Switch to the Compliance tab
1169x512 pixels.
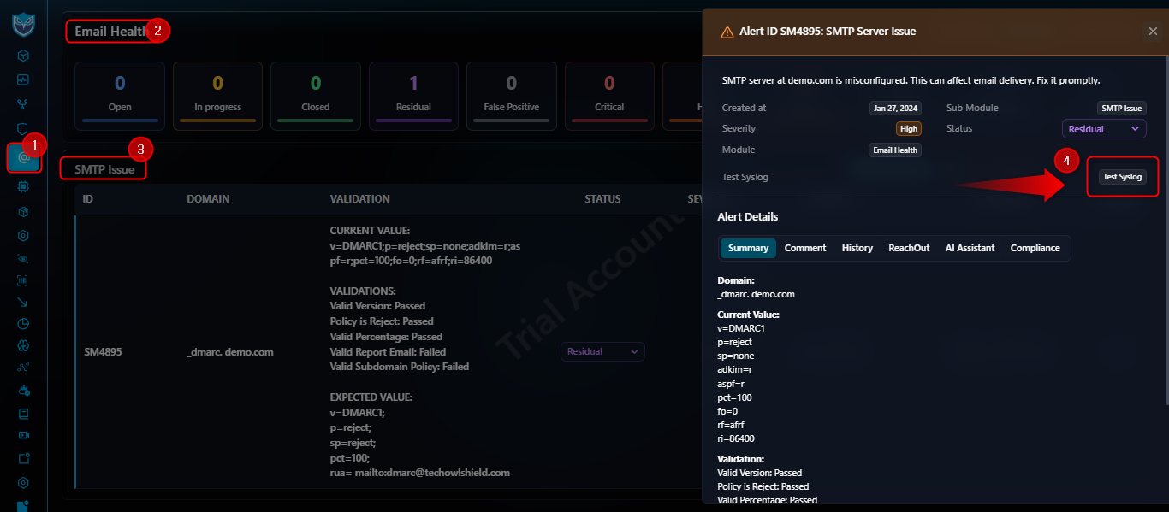1035,248
